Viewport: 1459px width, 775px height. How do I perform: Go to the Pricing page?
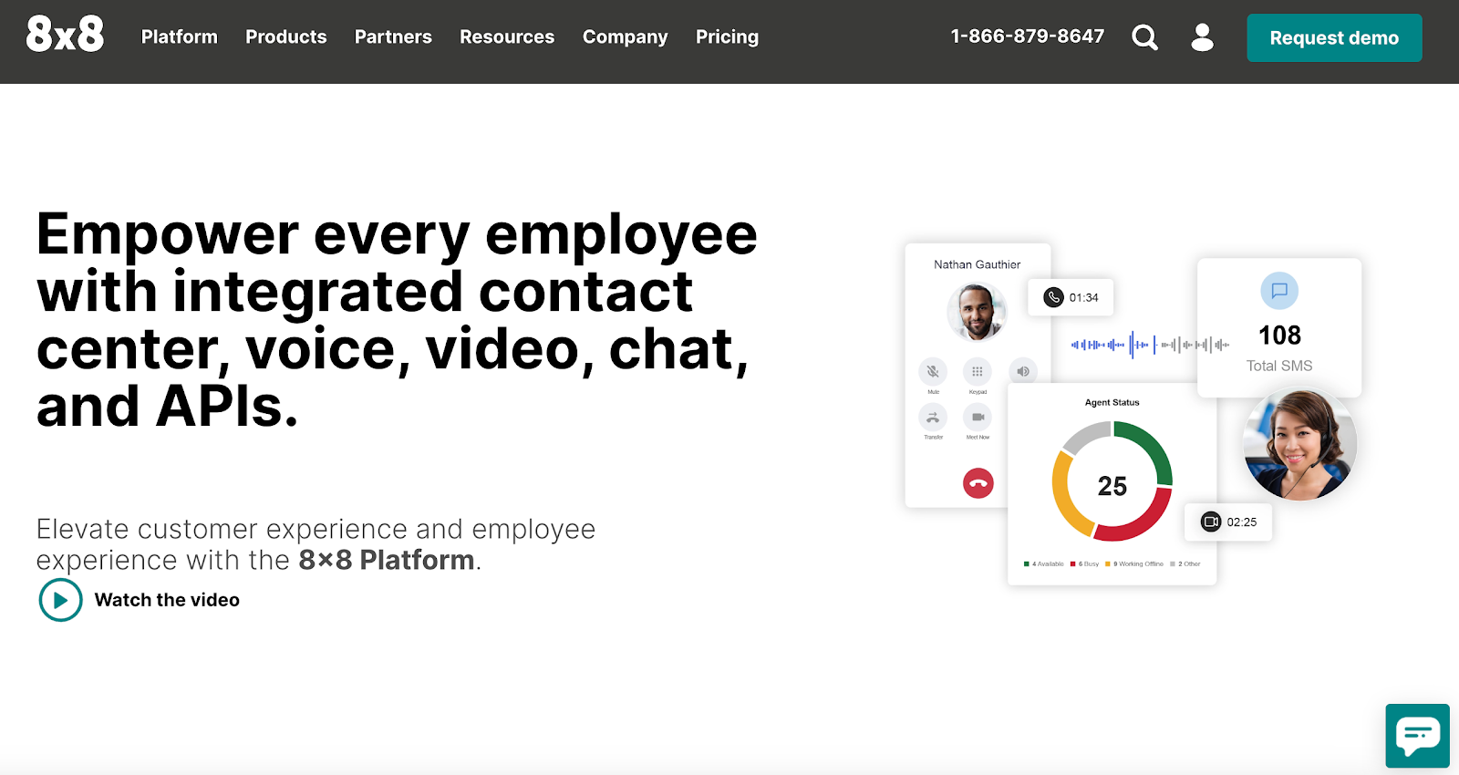pos(727,37)
